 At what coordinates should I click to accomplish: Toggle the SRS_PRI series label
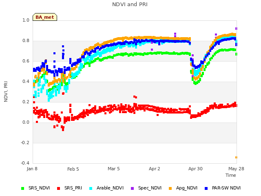coord(73,188)
